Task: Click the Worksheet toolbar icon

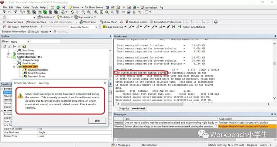Action: tap(142, 7)
